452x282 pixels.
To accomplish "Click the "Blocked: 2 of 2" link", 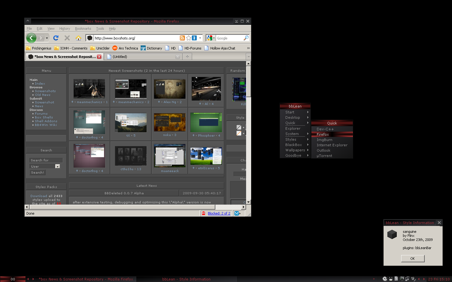I will (x=219, y=213).
